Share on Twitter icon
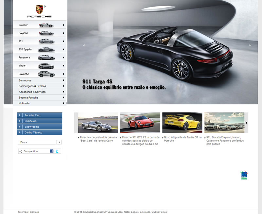 (x=57, y=151)
